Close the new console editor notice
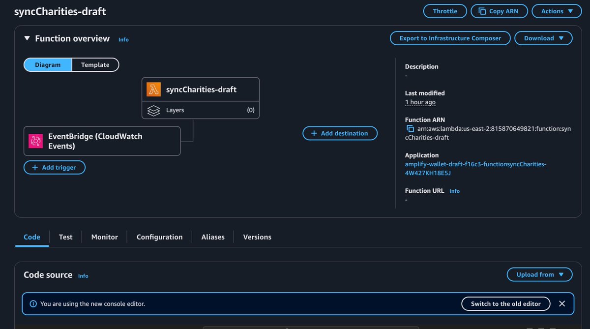Screen dimensions: 590x329 coord(562,304)
